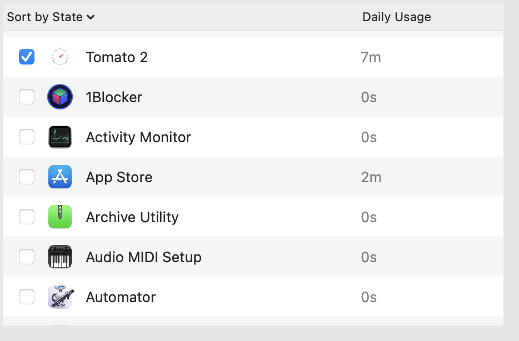Image resolution: width=519 pixels, height=341 pixels.
Task: Select the App Store app name
Action: coord(119,177)
